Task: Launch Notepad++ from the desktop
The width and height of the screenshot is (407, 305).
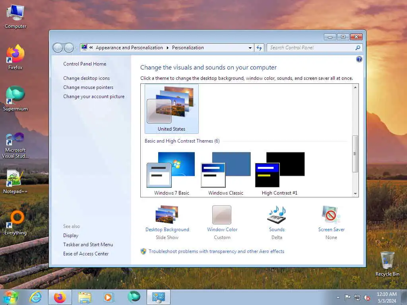Action: [16, 181]
